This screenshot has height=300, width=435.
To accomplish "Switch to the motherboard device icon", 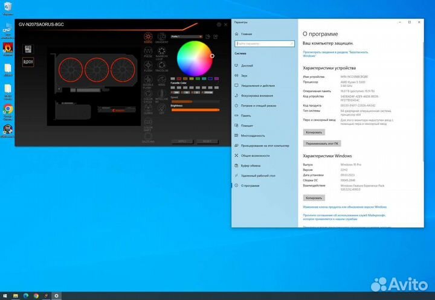I will tap(28, 49).
